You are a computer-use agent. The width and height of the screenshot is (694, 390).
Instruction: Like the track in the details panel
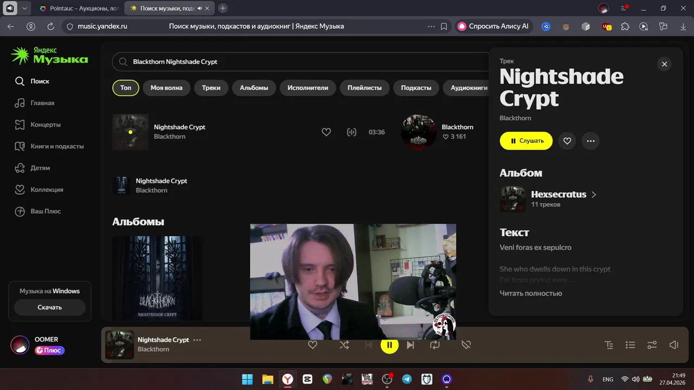567,141
